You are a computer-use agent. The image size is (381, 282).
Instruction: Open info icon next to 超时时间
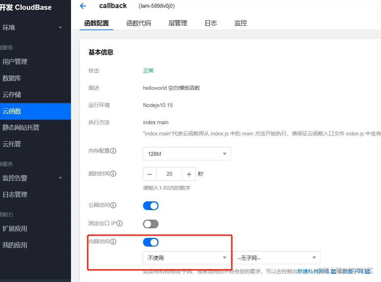point(113,174)
